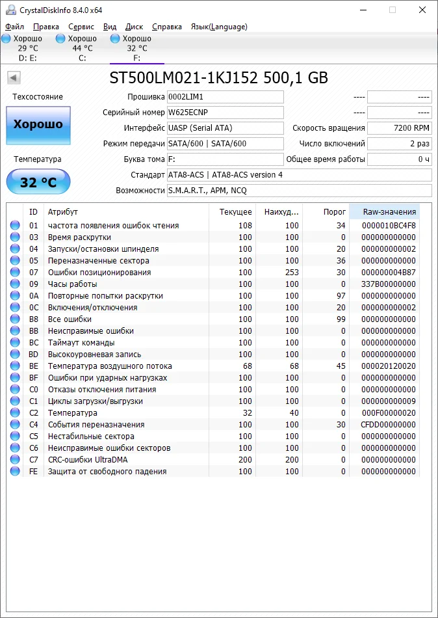Click status orb for Все ошибки row

15,319
